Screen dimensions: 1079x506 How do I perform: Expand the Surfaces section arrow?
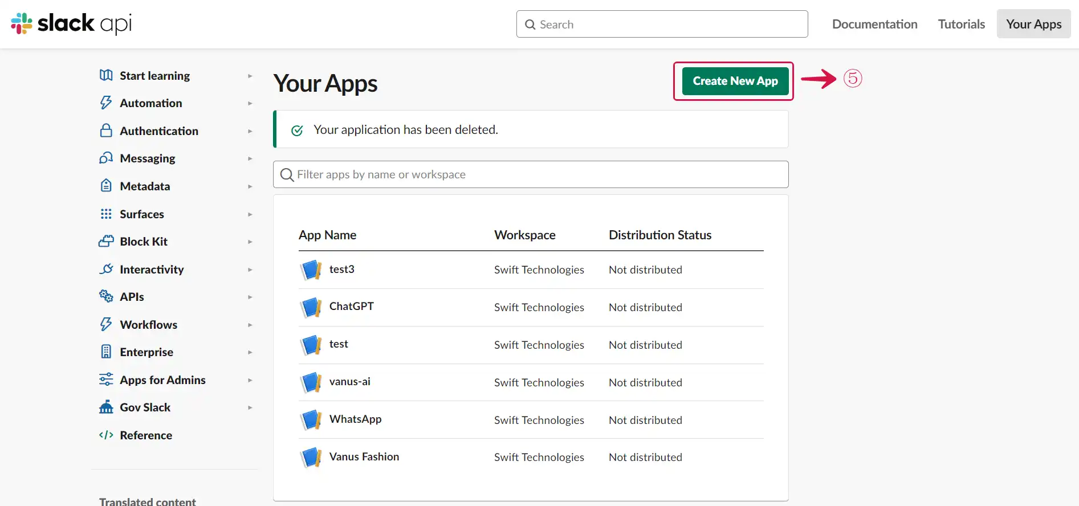[x=250, y=214]
